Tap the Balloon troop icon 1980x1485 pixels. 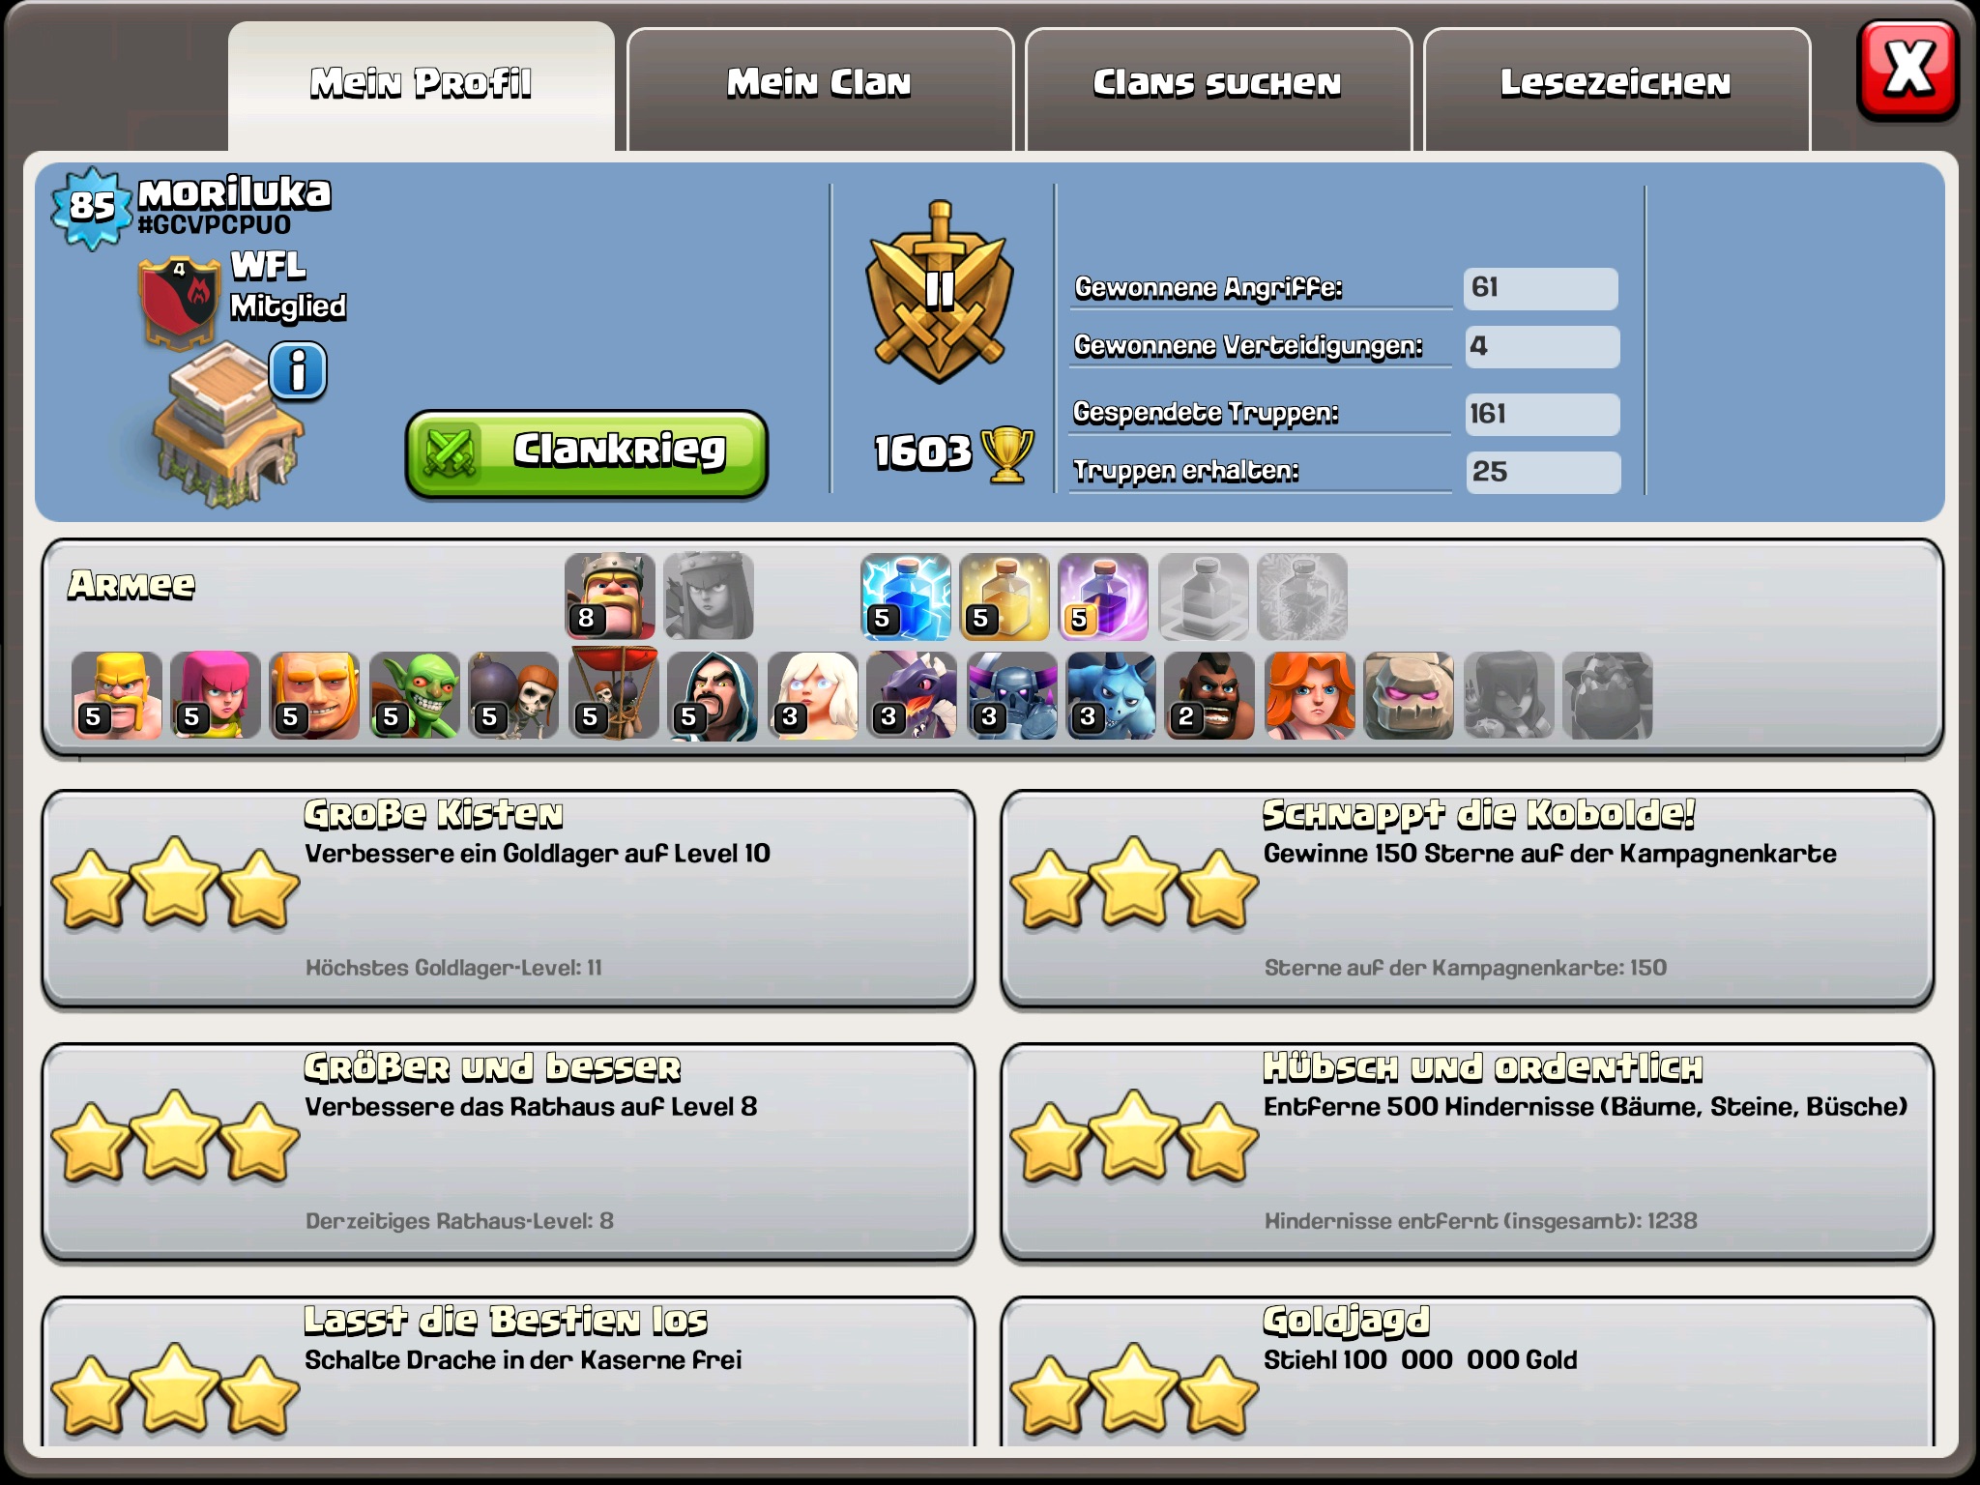pyautogui.click(x=614, y=694)
